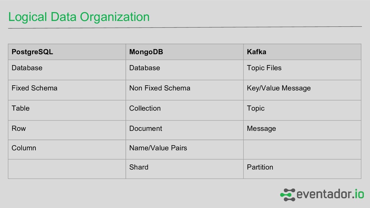Click the Message cell under Kafka
This screenshot has width=370, height=208.
pyautogui.click(x=261, y=129)
